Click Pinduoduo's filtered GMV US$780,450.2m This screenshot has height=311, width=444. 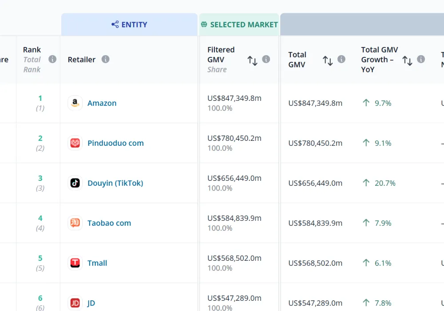tap(234, 138)
